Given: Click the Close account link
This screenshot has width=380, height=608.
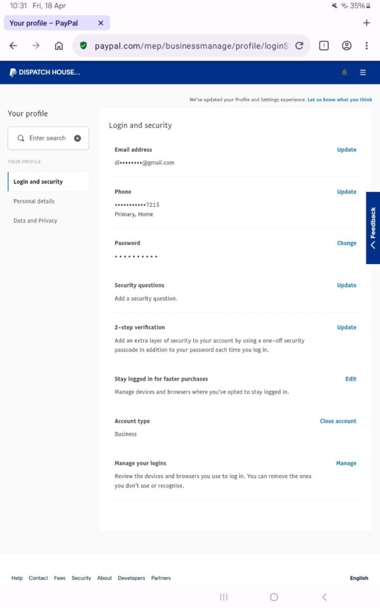Looking at the screenshot, I should (x=338, y=421).
